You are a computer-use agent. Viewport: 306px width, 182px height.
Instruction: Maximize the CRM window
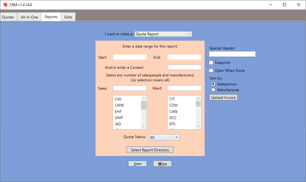point(284,5)
